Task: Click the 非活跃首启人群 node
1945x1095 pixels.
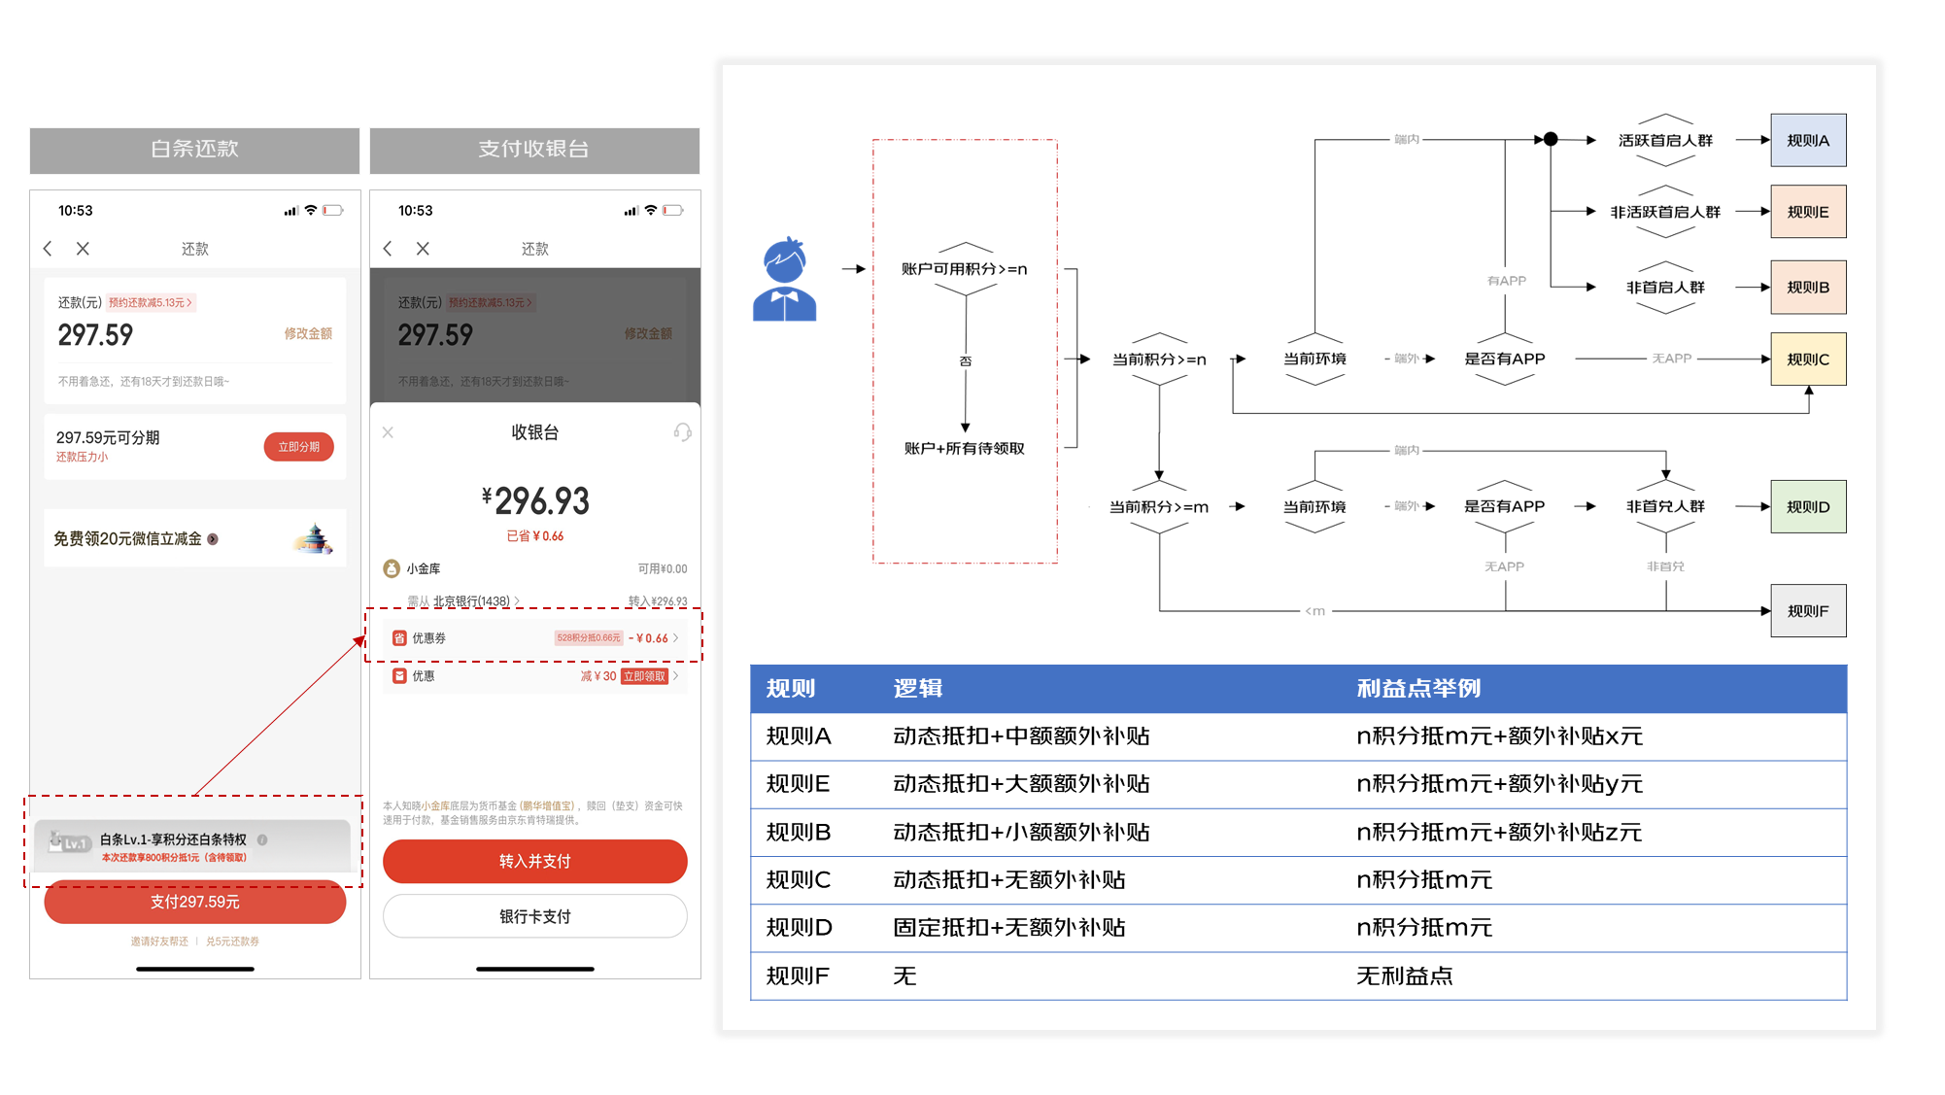Action: coord(1665,212)
